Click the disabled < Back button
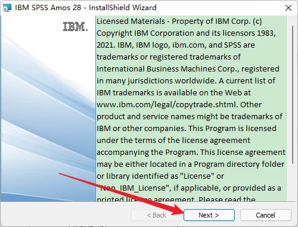Screen dimensions: 298x227 click(x=157, y=215)
